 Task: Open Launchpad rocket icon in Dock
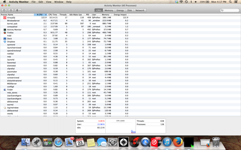pyautogui.click(x=36, y=142)
